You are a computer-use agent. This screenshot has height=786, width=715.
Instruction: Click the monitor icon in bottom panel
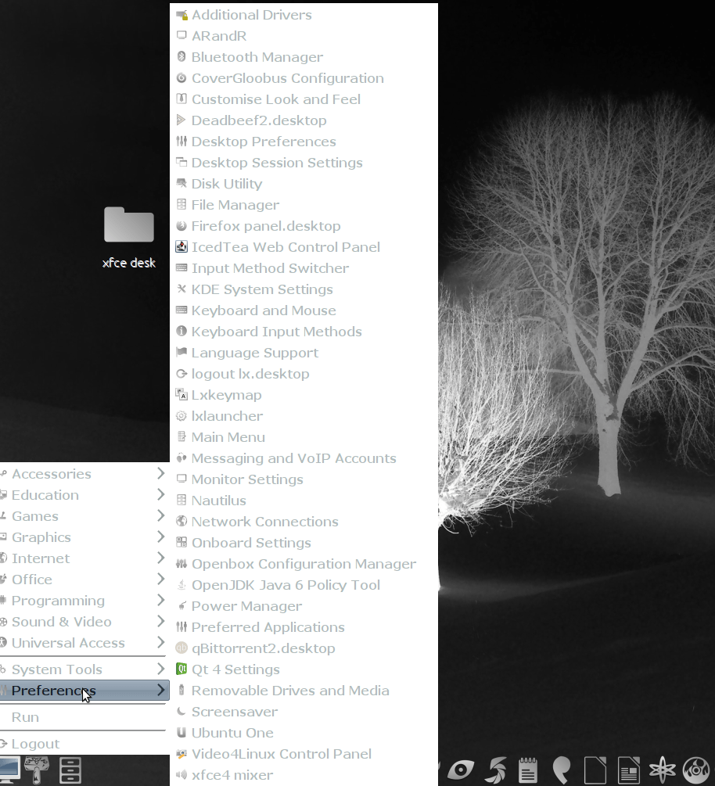click(9, 769)
